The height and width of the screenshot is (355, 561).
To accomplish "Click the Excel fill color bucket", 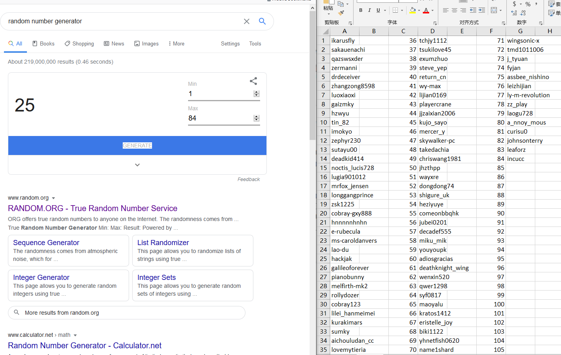I will [413, 10].
